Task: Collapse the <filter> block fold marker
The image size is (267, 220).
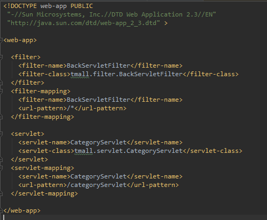Action: tap(1, 57)
